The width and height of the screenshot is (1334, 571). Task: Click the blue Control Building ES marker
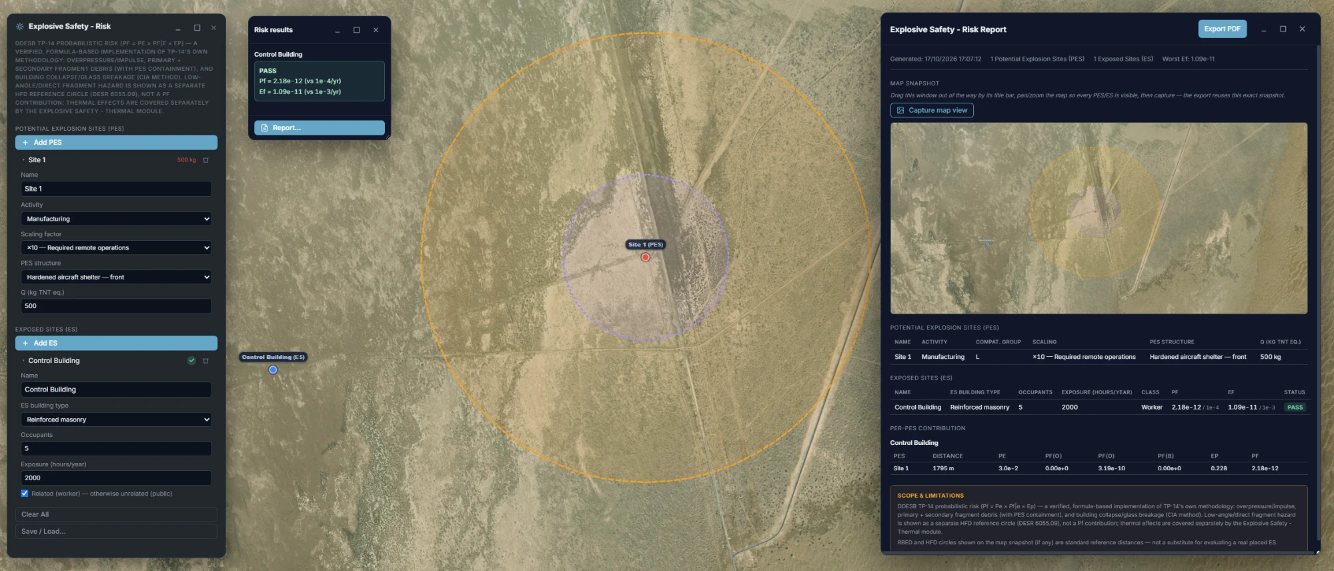pos(273,370)
